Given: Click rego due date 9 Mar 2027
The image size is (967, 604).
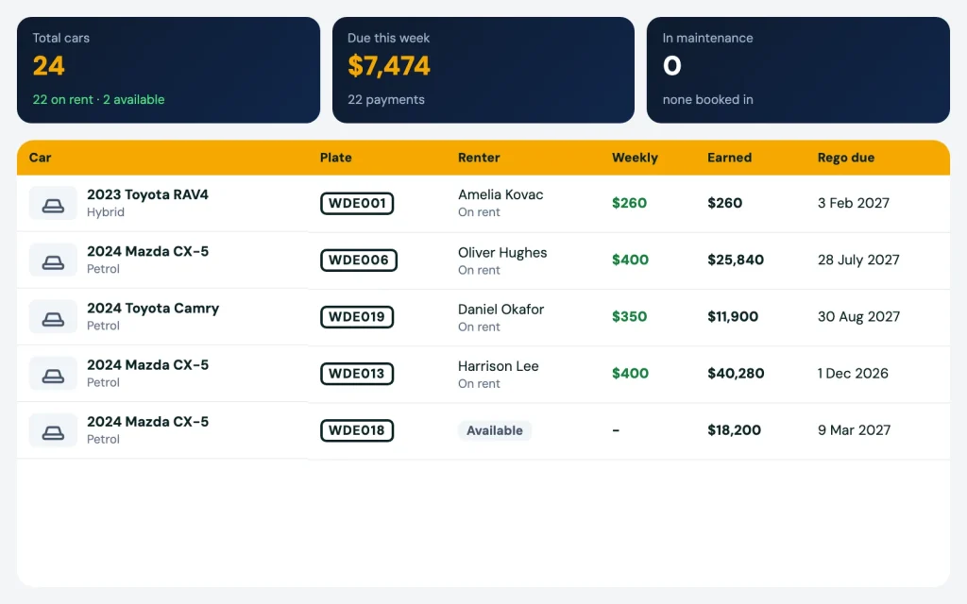Looking at the screenshot, I should point(854,430).
